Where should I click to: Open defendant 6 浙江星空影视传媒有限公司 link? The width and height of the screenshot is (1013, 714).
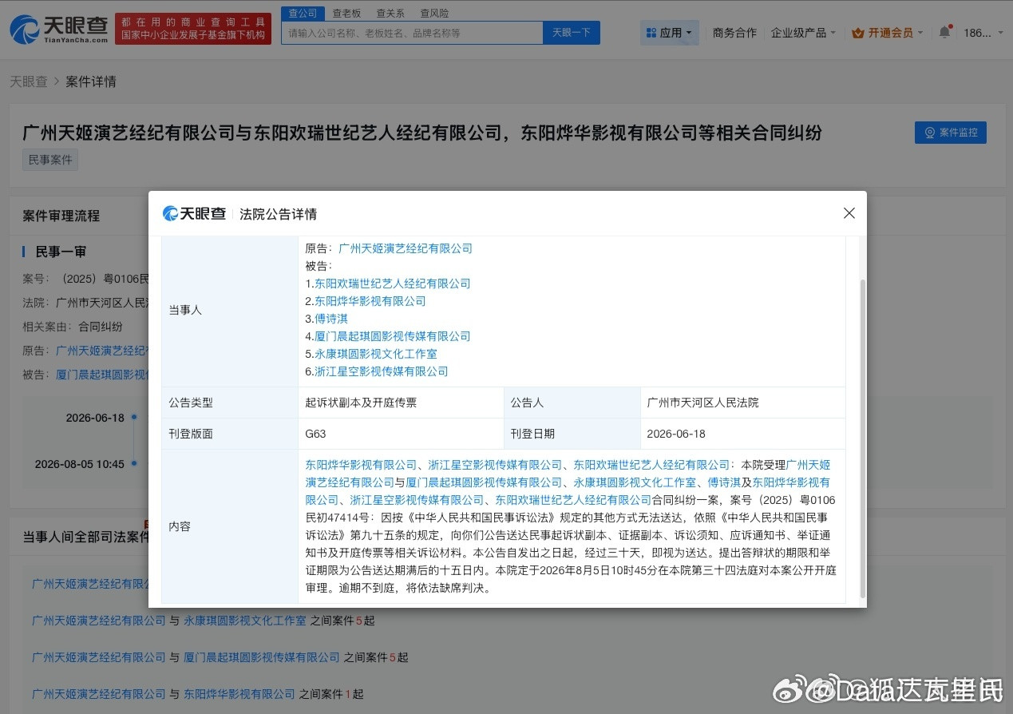381,371
